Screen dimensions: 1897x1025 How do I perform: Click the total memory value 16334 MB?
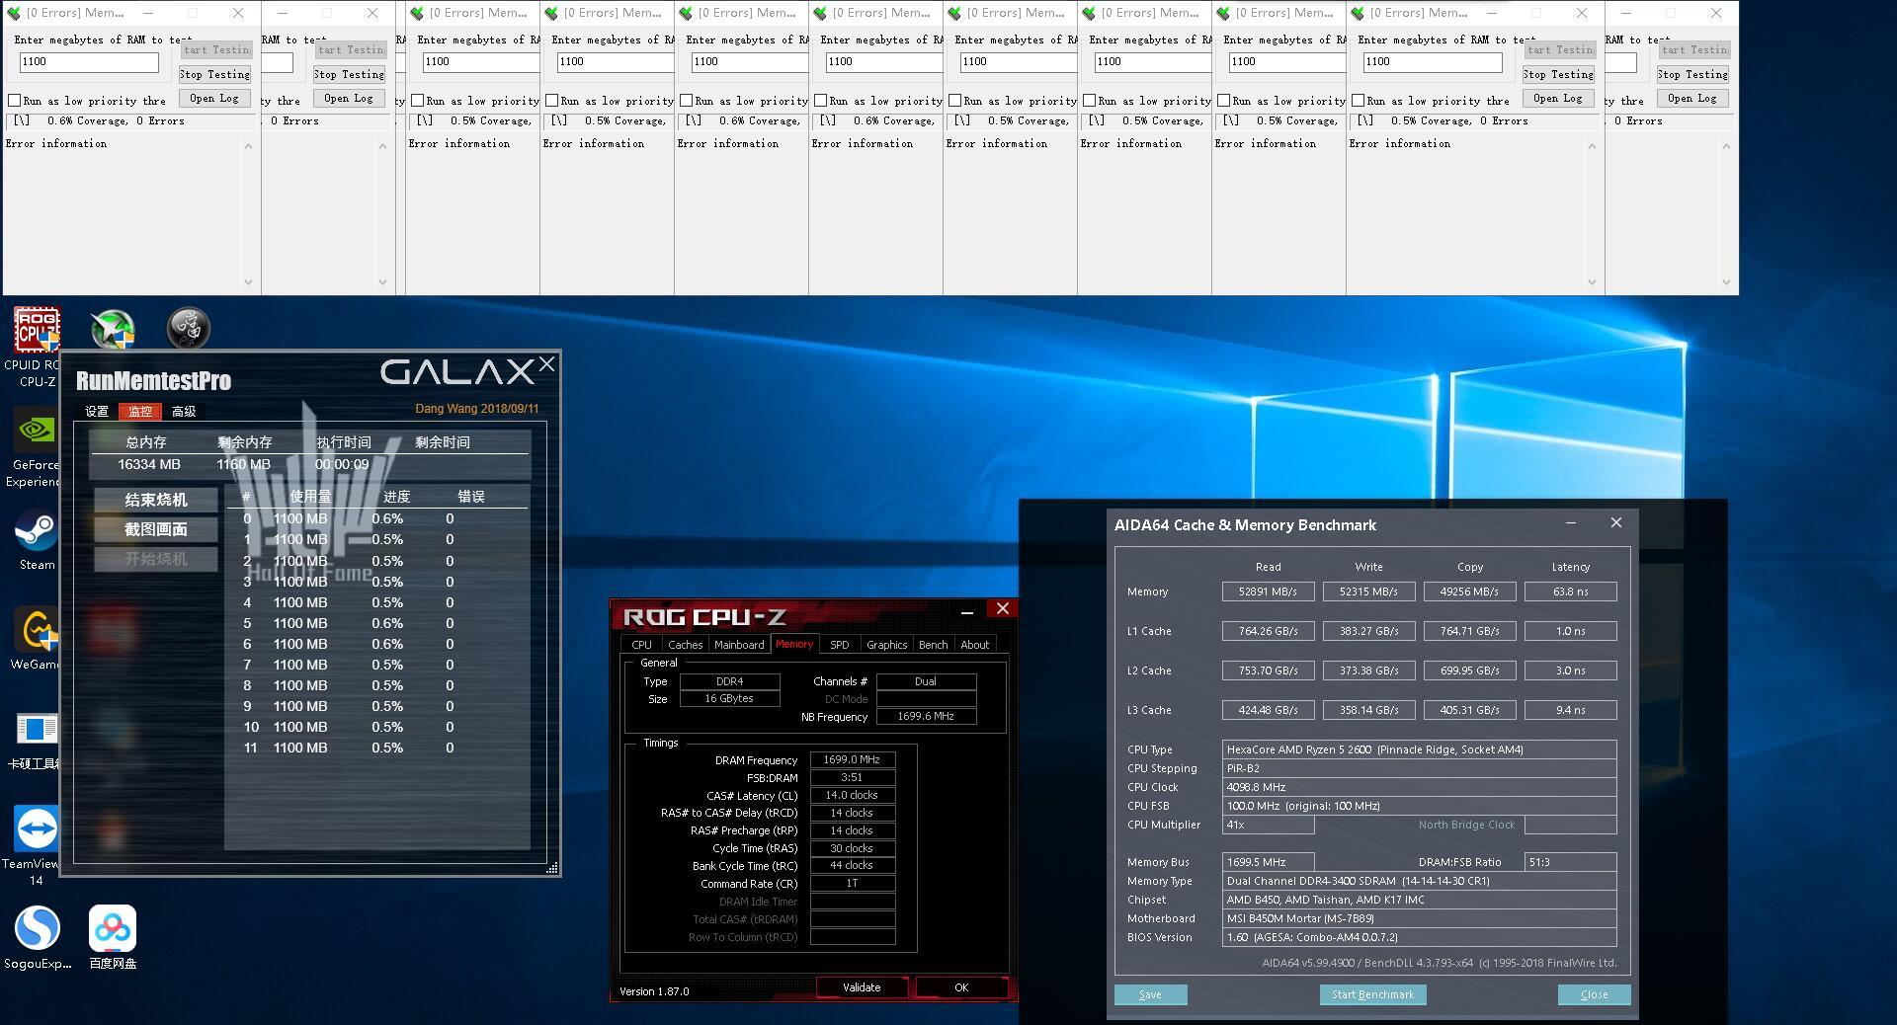tap(149, 464)
